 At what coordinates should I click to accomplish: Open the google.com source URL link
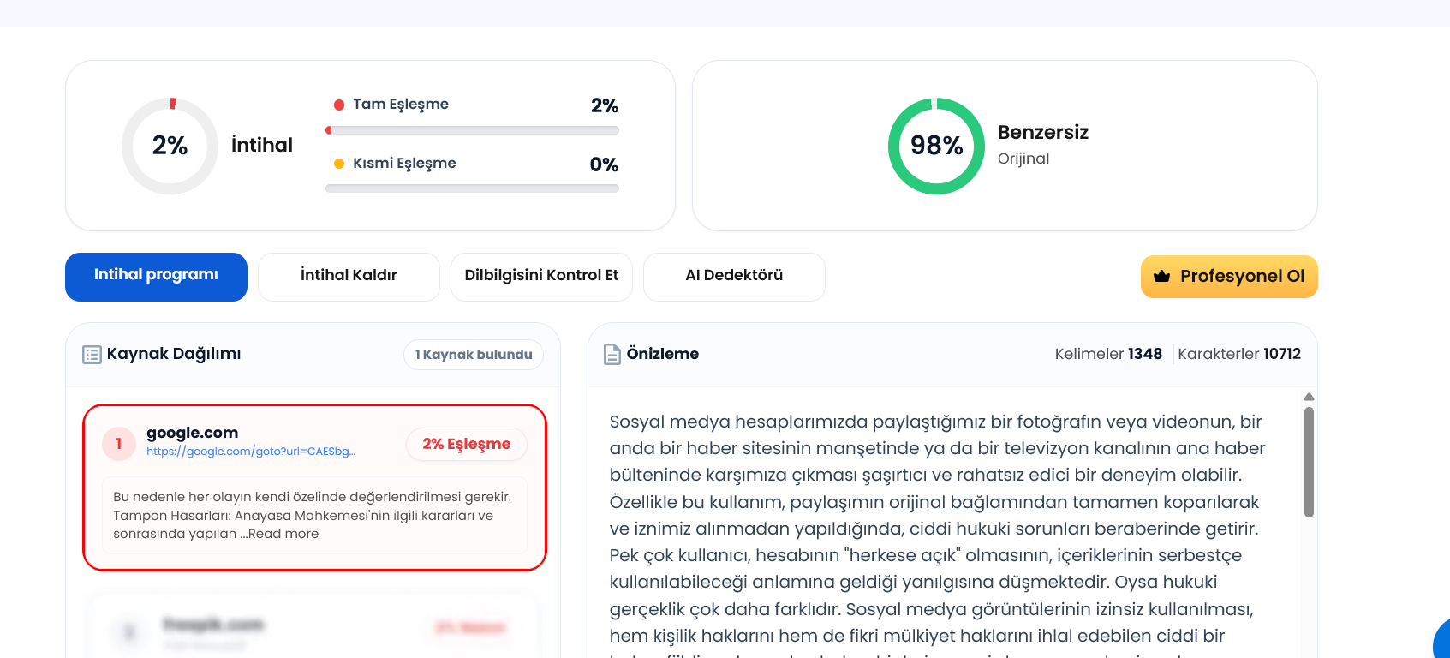251,452
